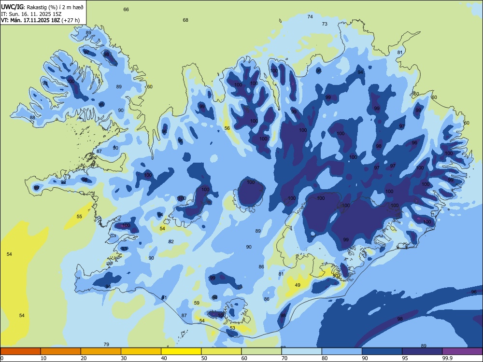Click the legend tick label '95'

pyautogui.click(x=405, y=358)
